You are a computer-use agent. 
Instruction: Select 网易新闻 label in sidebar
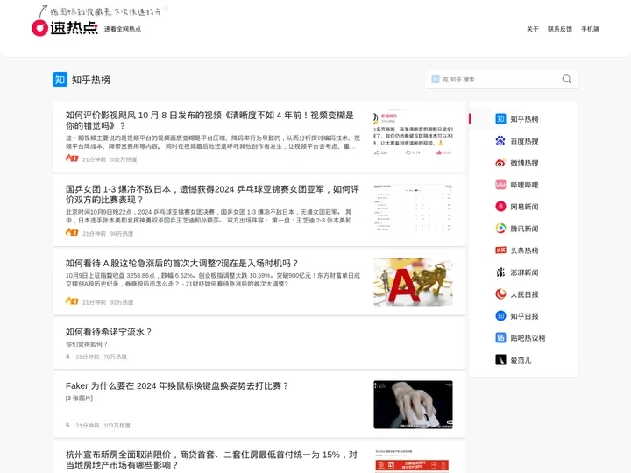[x=524, y=207]
